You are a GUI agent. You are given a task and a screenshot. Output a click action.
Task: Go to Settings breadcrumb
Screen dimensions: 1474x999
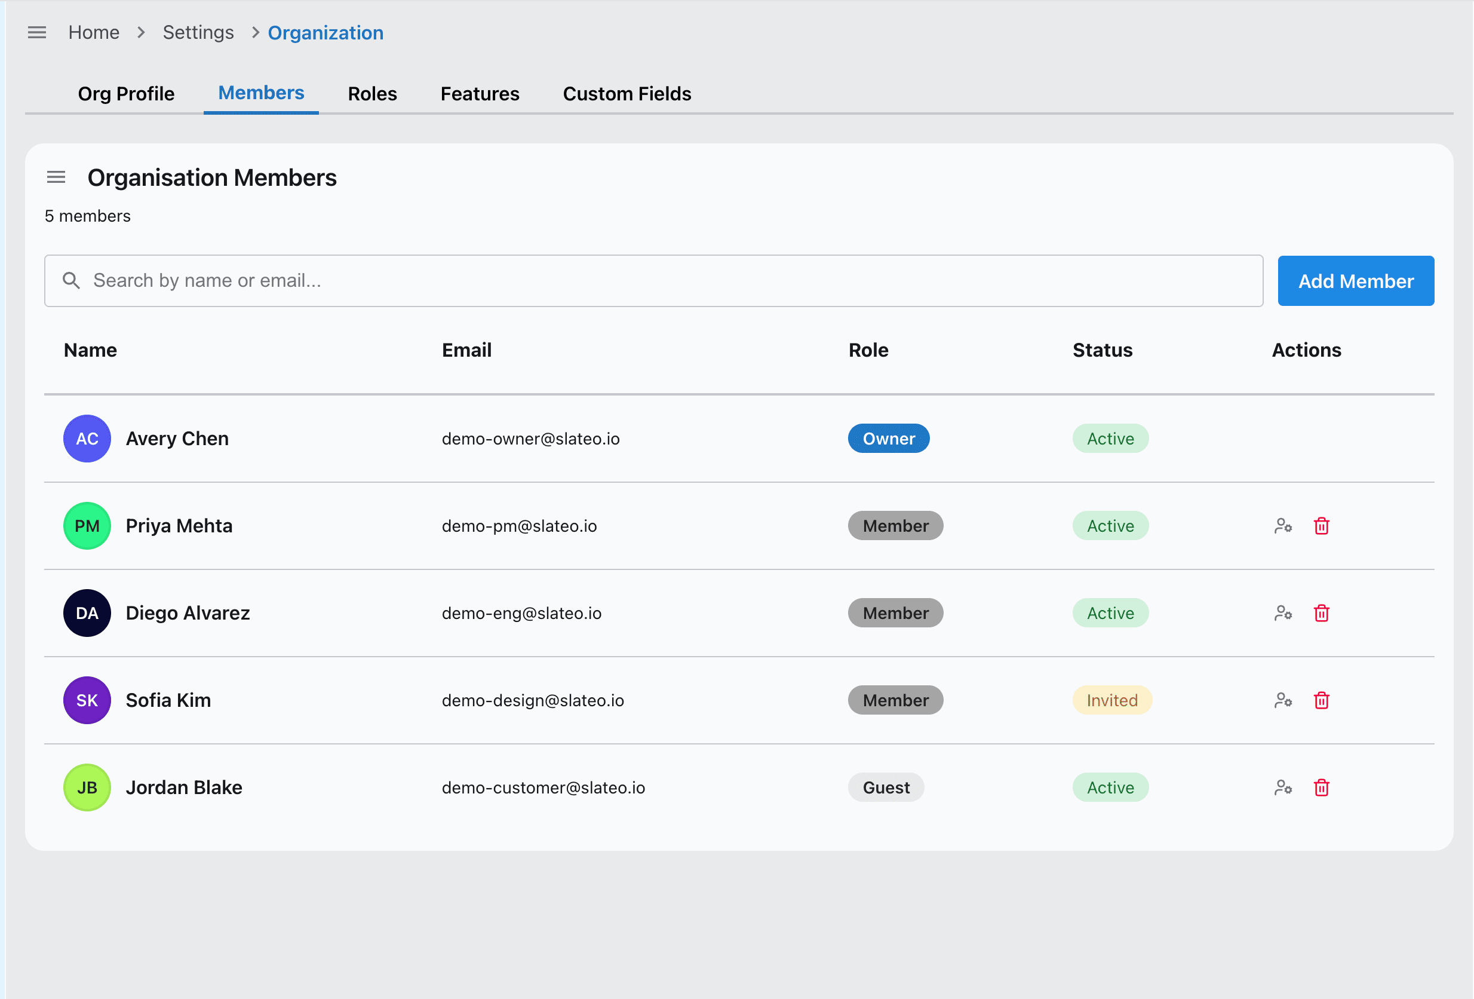[198, 32]
